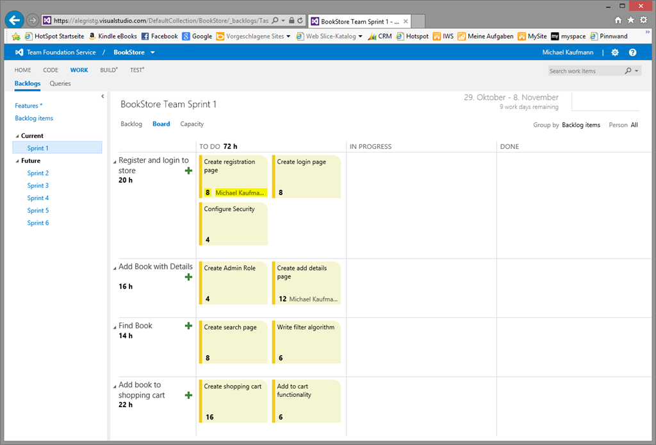Viewport: 656px width, 445px height.
Task: Add task to Register and login story
Action: [x=188, y=171]
